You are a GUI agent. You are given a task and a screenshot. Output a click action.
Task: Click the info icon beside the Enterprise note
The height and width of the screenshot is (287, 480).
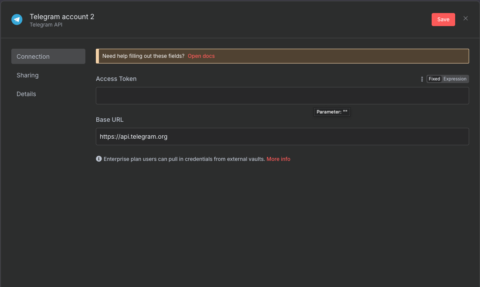(98, 159)
